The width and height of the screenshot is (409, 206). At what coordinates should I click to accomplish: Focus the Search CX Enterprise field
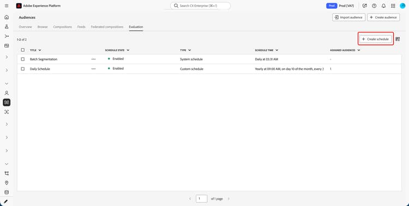tap(200, 6)
